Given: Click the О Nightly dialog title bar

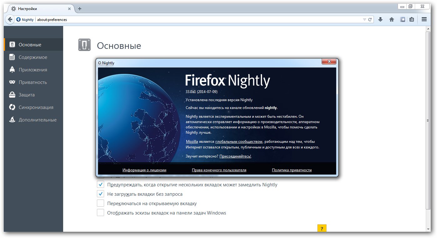Looking at the screenshot, I should point(209,63).
